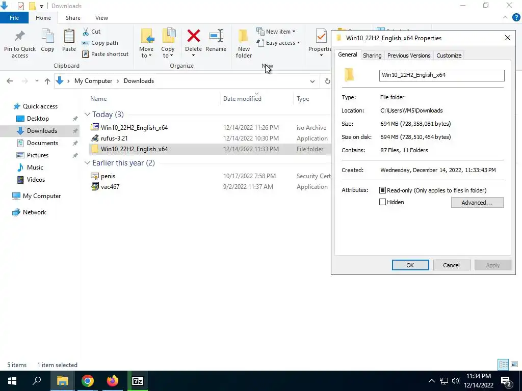Confirm Properties dialog with OK
The width and height of the screenshot is (522, 391).
pos(410,265)
